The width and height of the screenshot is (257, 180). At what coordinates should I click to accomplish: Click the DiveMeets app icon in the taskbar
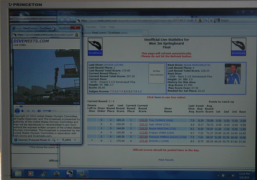click(x=70, y=173)
